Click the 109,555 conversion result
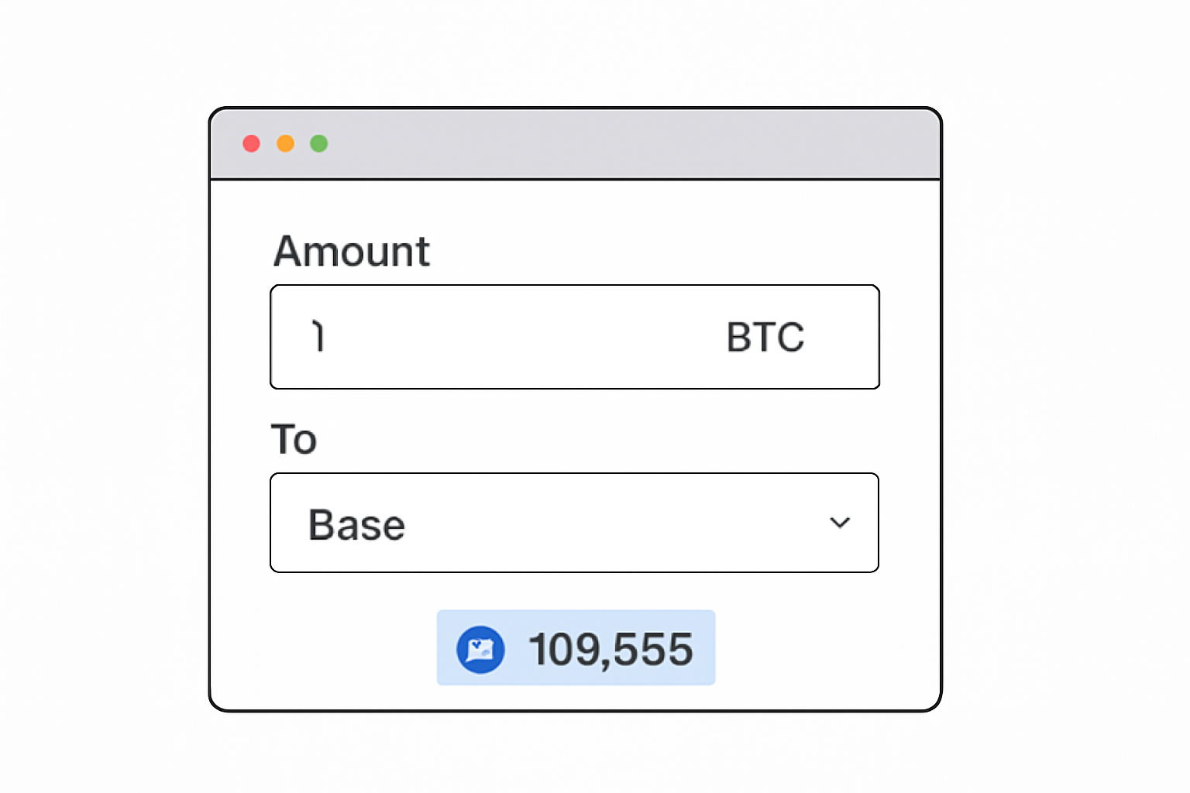 612,649
